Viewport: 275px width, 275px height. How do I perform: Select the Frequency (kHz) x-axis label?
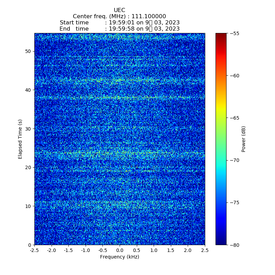(x=119, y=257)
